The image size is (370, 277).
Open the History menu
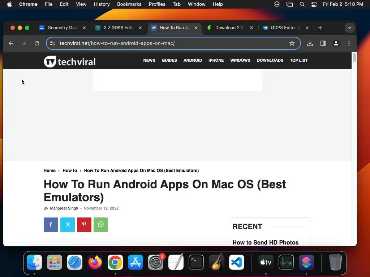(102, 4)
